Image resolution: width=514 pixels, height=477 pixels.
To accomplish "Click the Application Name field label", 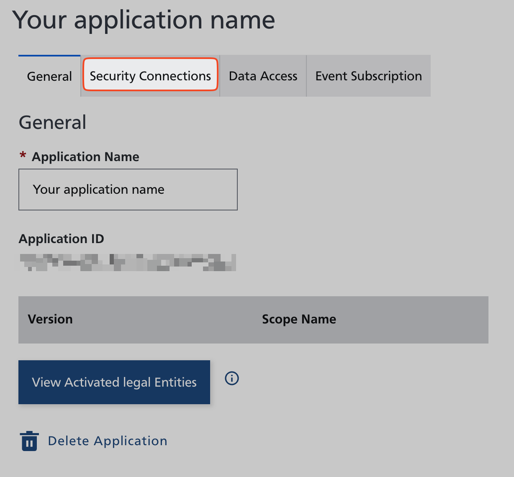I will click(x=85, y=157).
